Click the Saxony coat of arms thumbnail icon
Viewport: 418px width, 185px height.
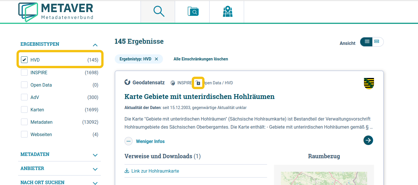coord(369,84)
